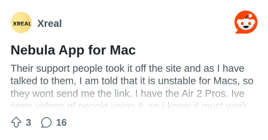Open comments via the speech bubble icon
The height and width of the screenshot is (140, 268).
pyautogui.click(x=46, y=122)
